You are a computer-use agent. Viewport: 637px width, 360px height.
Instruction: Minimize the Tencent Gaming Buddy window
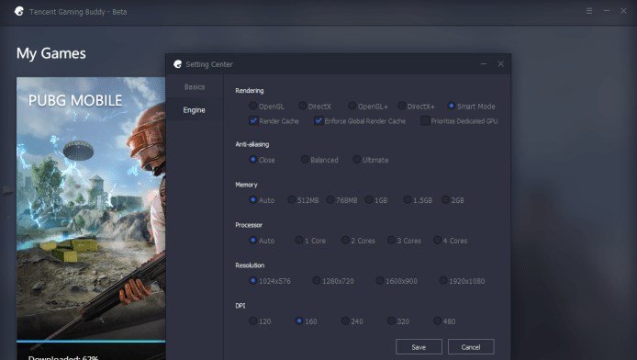[606, 11]
